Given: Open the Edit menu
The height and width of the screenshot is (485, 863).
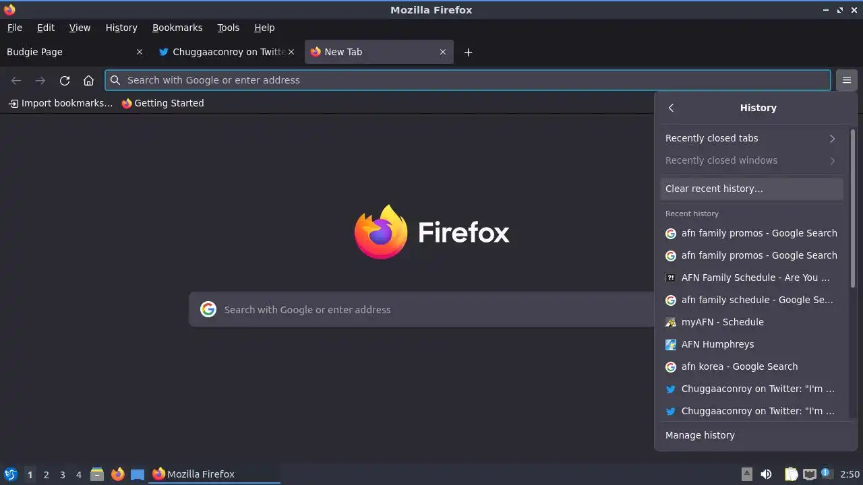Looking at the screenshot, I should 46,28.
